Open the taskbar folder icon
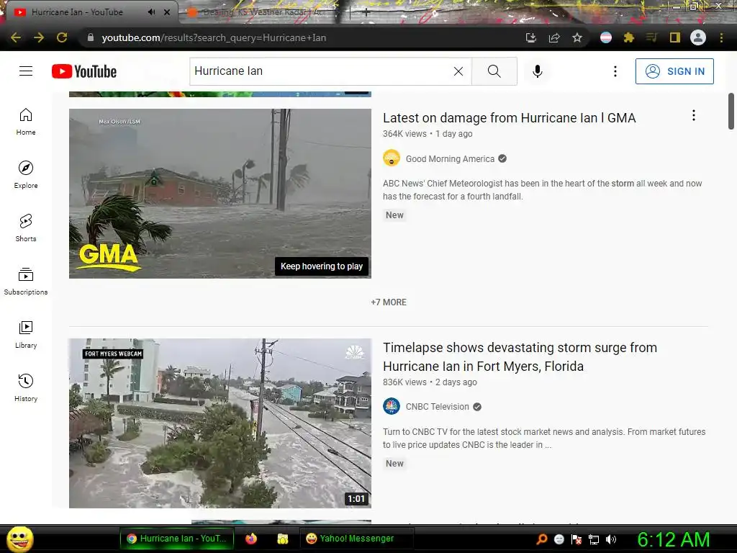The width and height of the screenshot is (737, 553). click(282, 539)
